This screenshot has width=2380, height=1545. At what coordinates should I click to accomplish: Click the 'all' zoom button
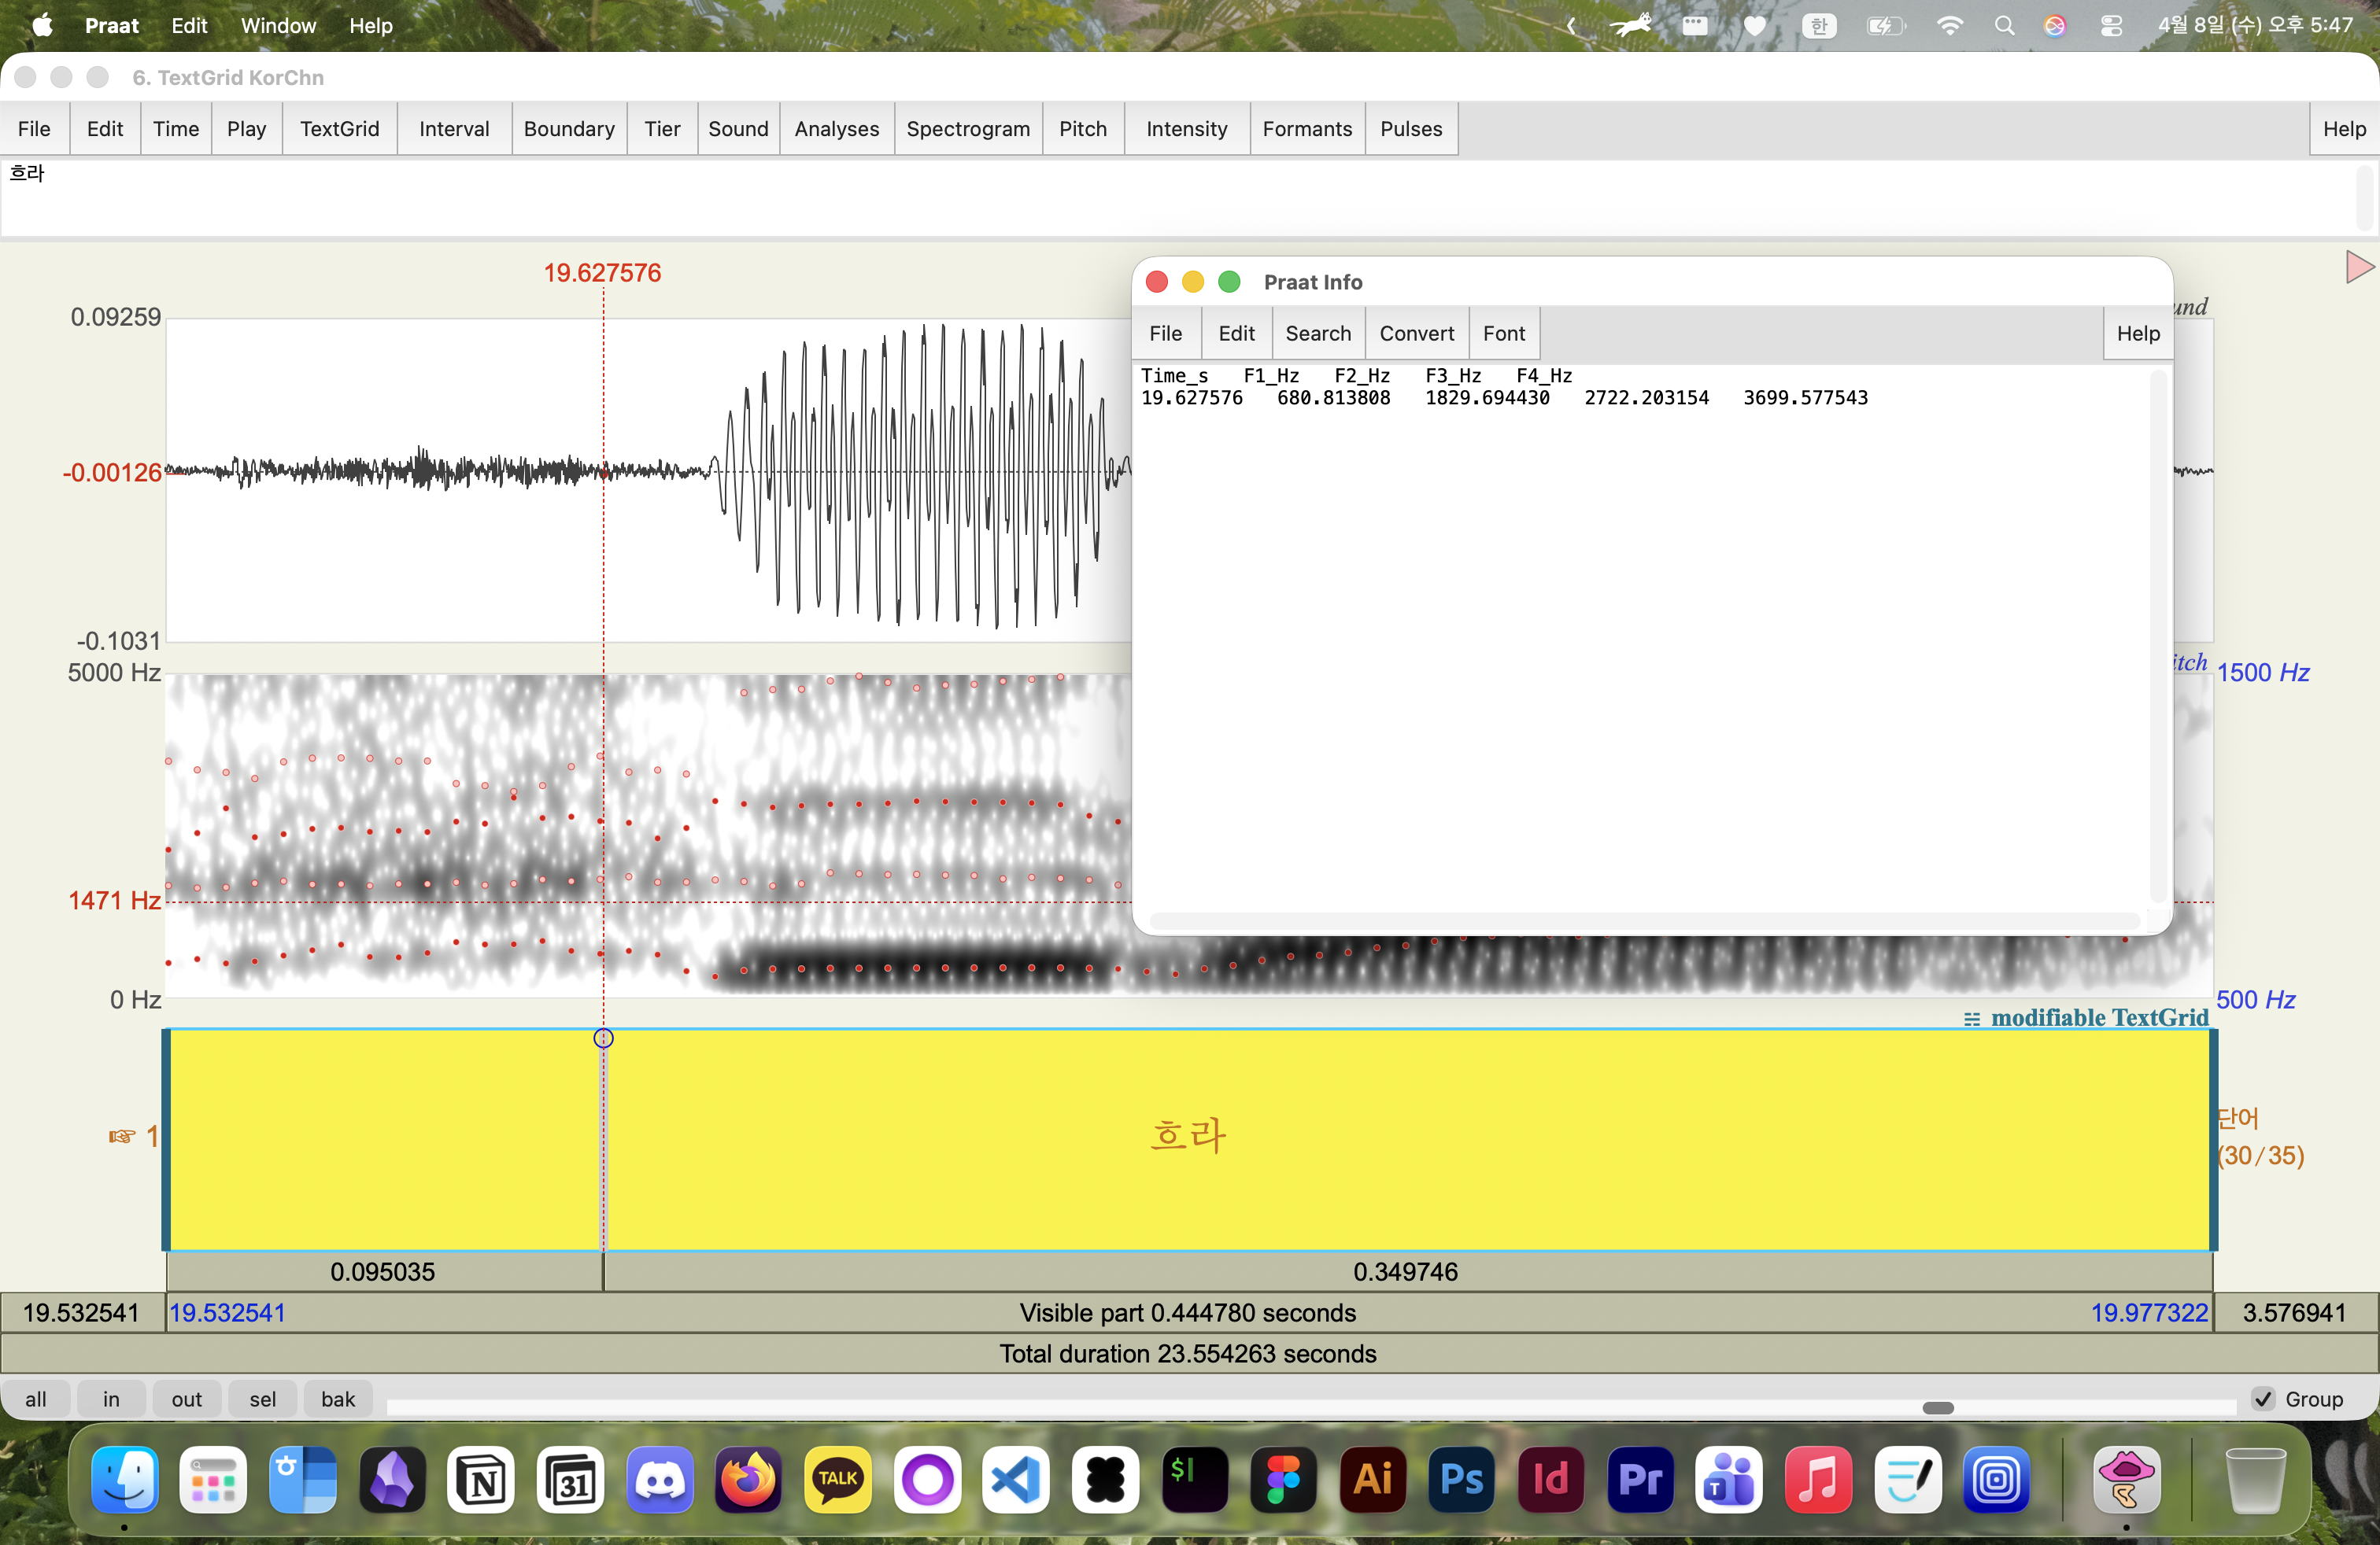click(36, 1399)
